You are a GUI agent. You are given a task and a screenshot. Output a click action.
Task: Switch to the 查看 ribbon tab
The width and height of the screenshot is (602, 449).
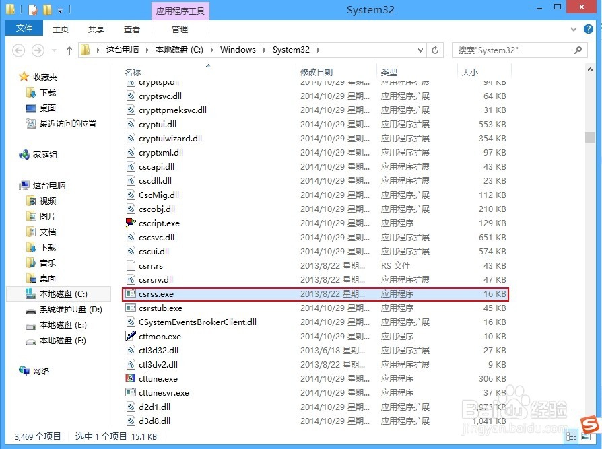pos(132,29)
